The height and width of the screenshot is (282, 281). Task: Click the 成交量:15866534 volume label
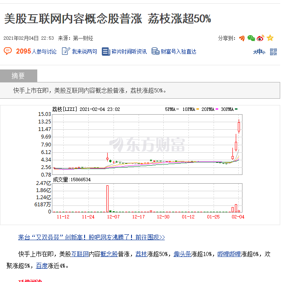tap(72, 179)
